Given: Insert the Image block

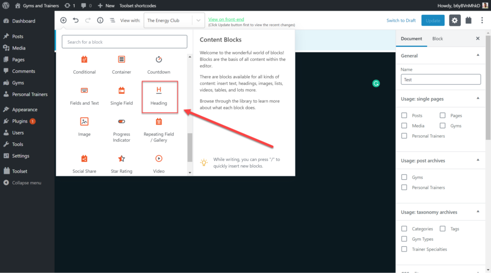Looking at the screenshot, I should pos(84,127).
